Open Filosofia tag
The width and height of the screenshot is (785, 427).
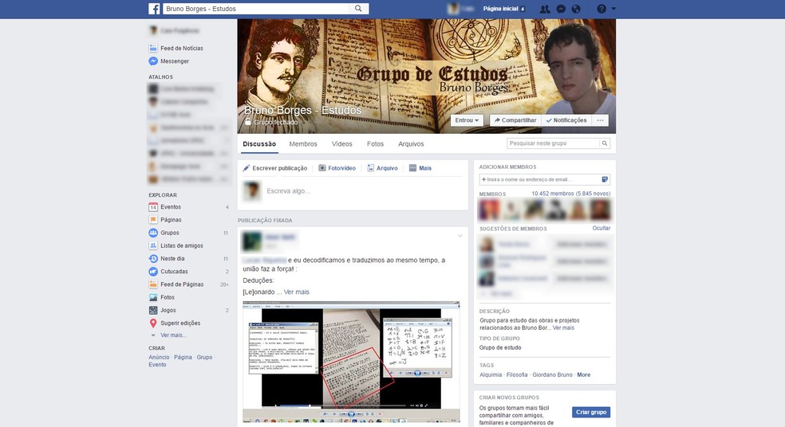point(517,374)
